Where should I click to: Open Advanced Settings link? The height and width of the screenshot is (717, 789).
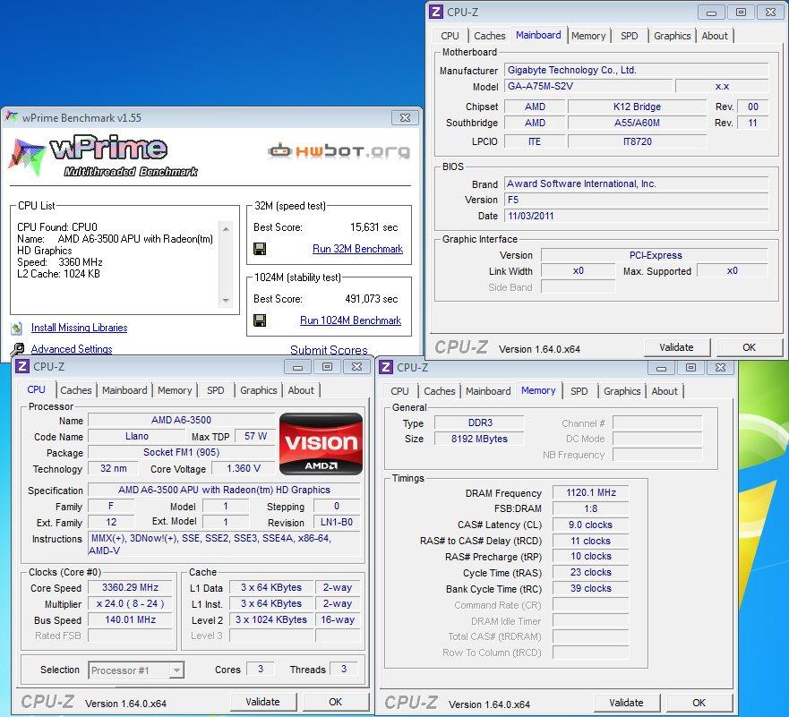coord(72,349)
